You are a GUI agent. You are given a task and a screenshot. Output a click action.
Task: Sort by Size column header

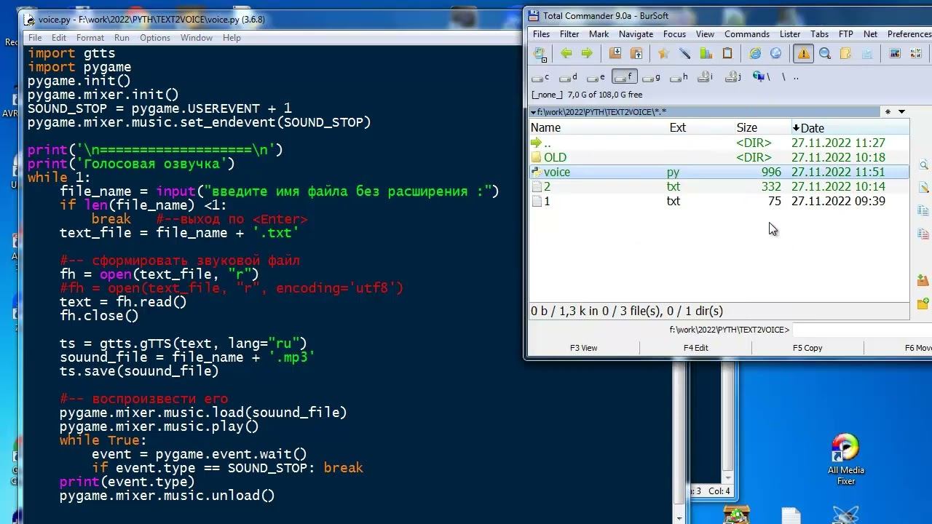click(x=762, y=127)
